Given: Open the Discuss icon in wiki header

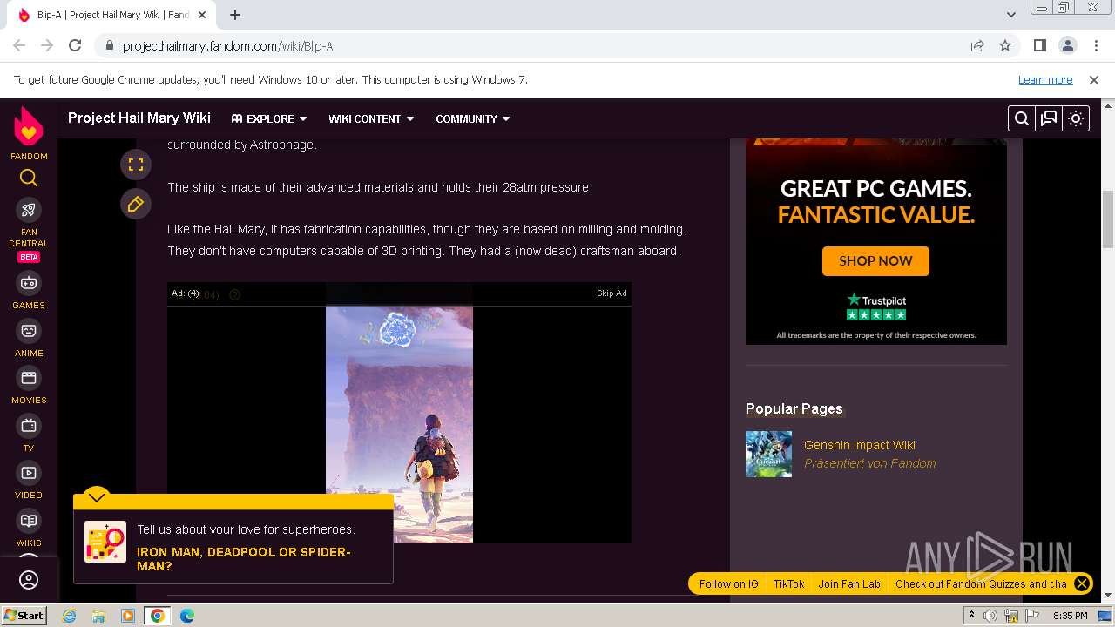Looking at the screenshot, I should coord(1049,118).
